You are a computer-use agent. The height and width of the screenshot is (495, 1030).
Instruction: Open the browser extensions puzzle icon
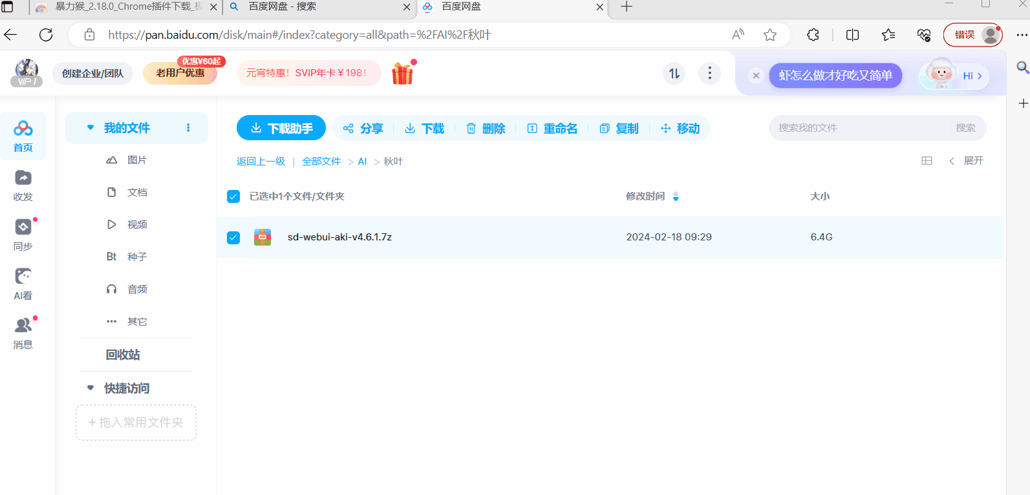point(813,35)
